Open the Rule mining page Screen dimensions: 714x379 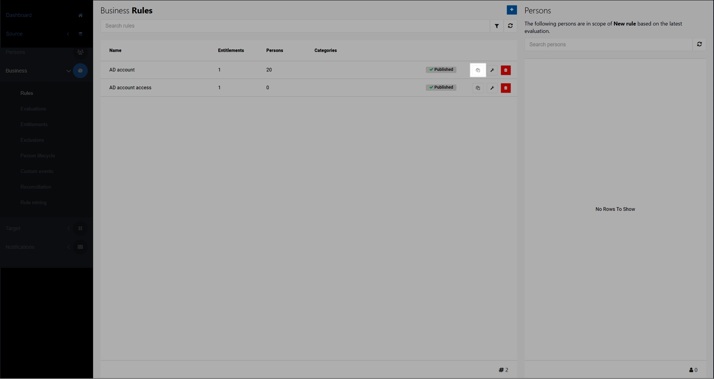[x=33, y=203]
